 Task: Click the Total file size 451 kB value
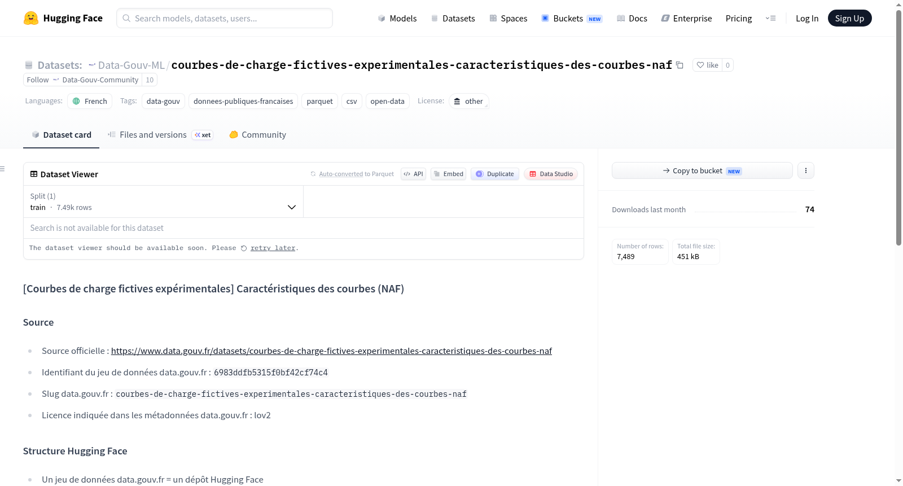688,257
